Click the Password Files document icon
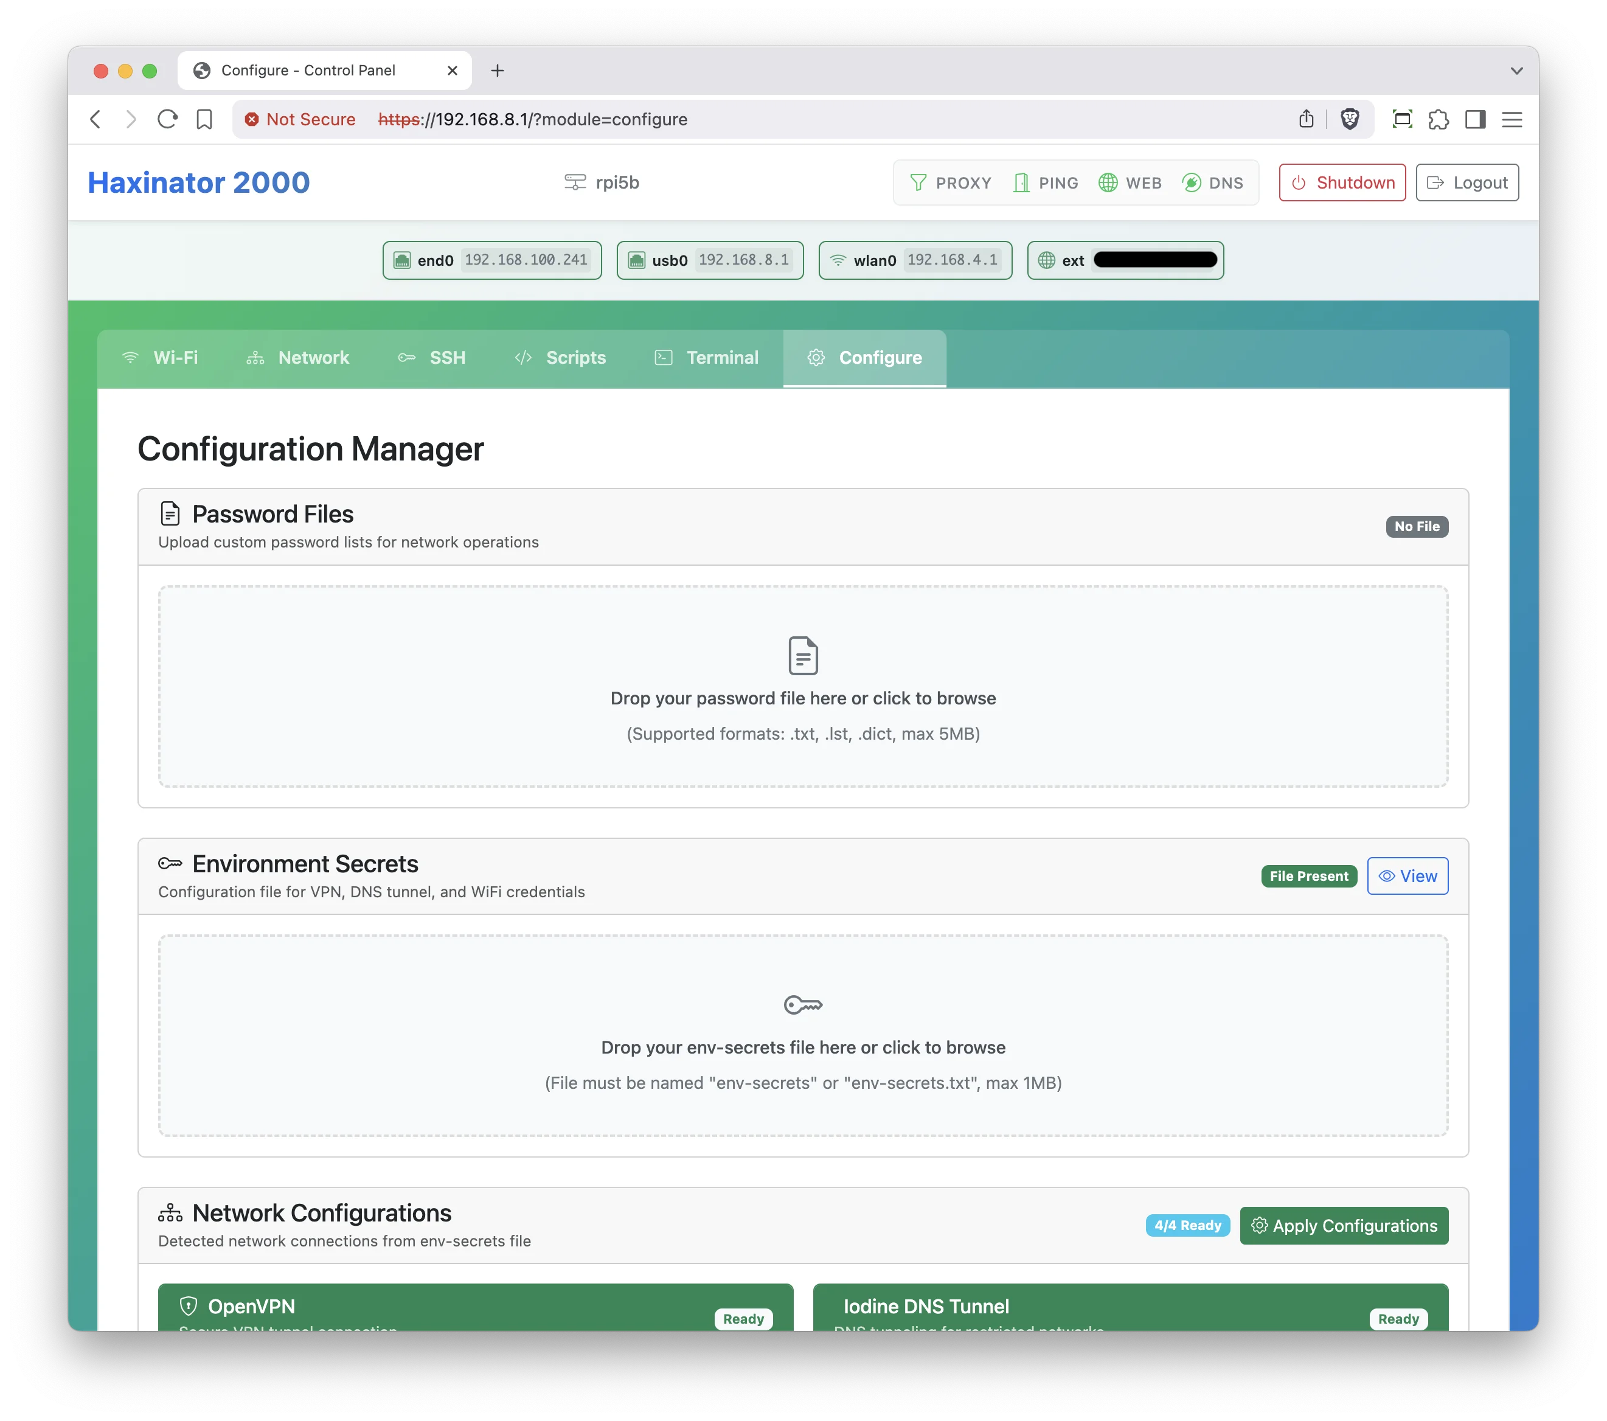 [170, 513]
